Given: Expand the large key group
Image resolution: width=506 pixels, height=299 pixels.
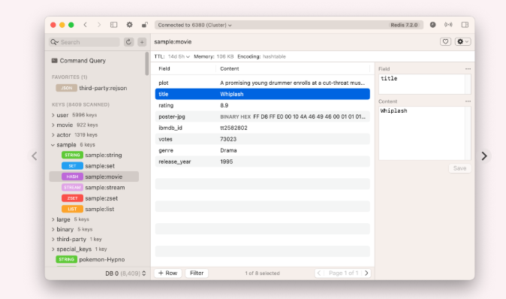Looking at the screenshot, I should pos(53,219).
